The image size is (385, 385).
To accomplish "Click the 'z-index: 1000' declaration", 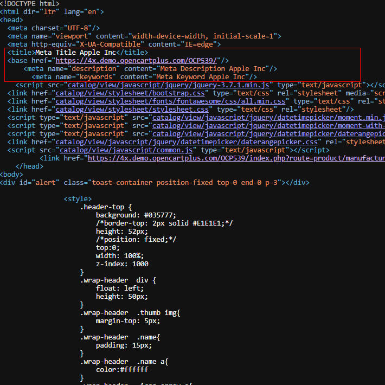I will (x=122, y=264).
